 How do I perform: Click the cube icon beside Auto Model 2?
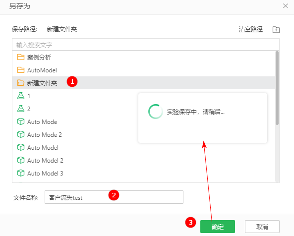[x=21, y=160]
